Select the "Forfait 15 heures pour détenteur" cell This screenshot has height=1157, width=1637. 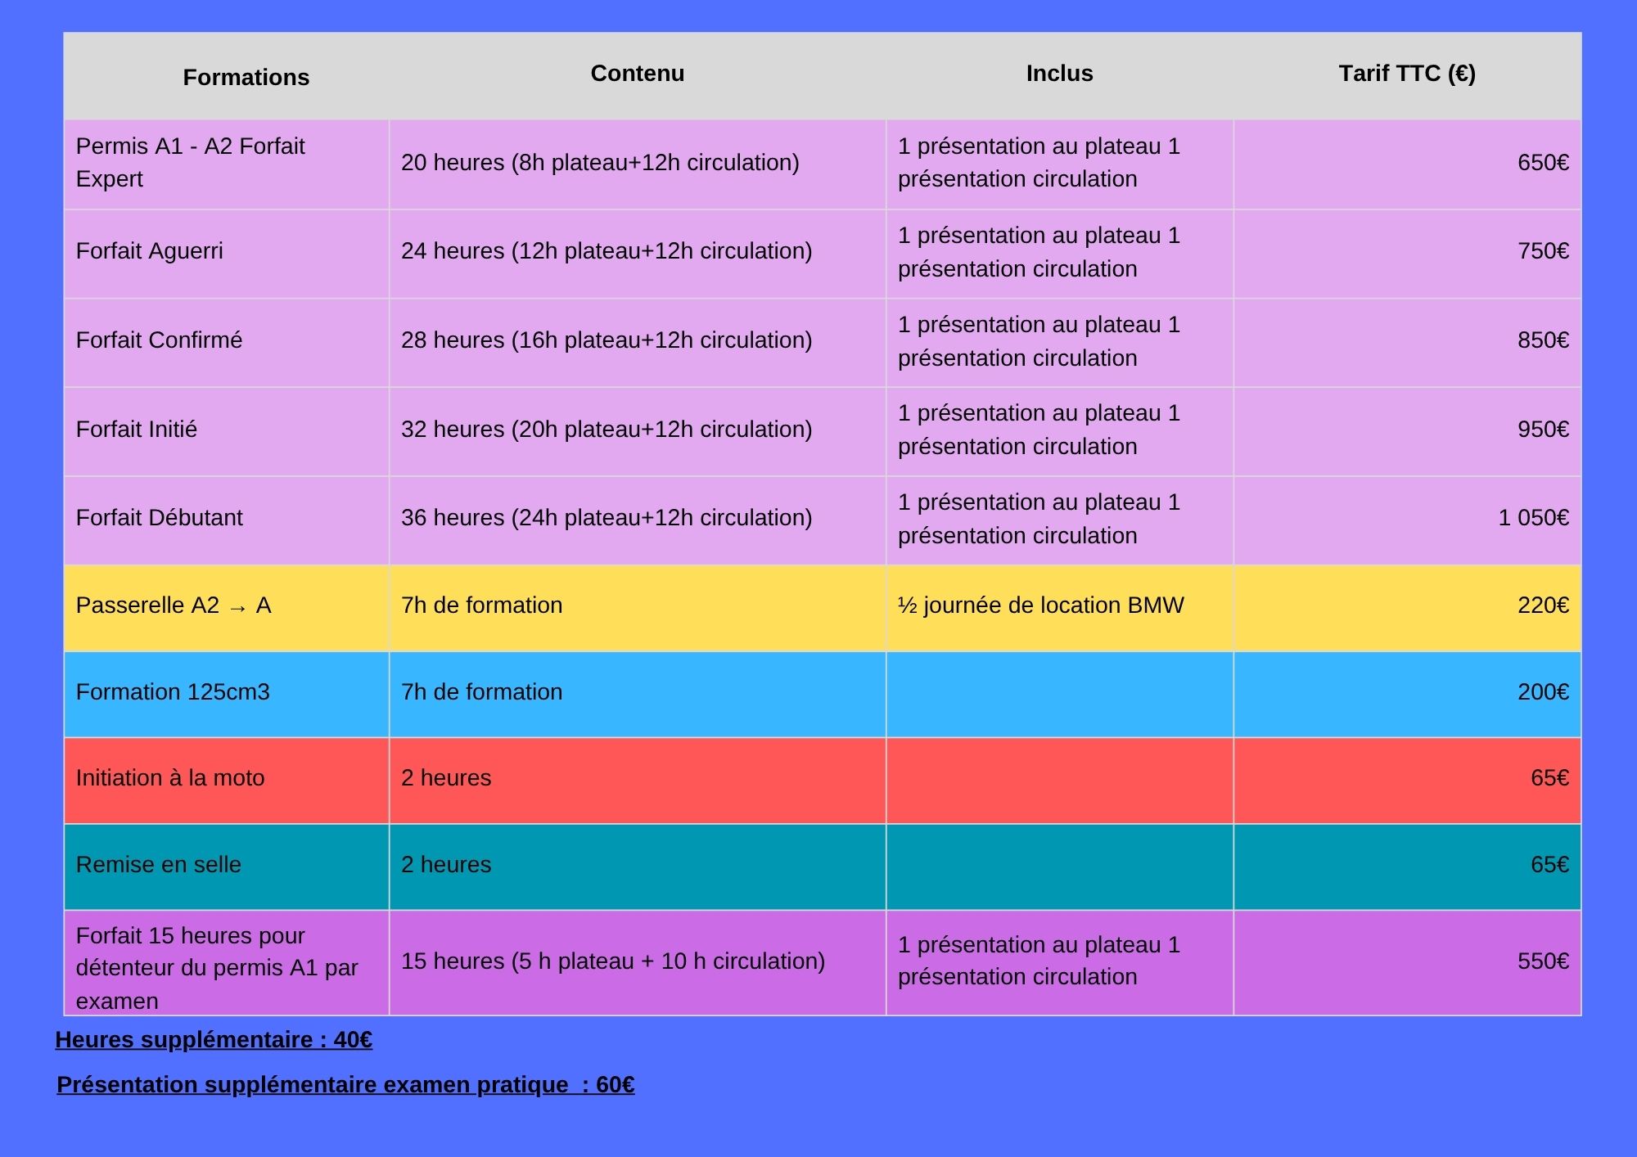pos(227,963)
